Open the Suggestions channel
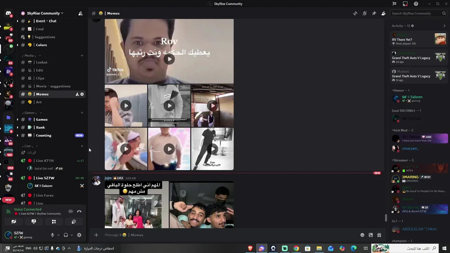 point(53,37)
